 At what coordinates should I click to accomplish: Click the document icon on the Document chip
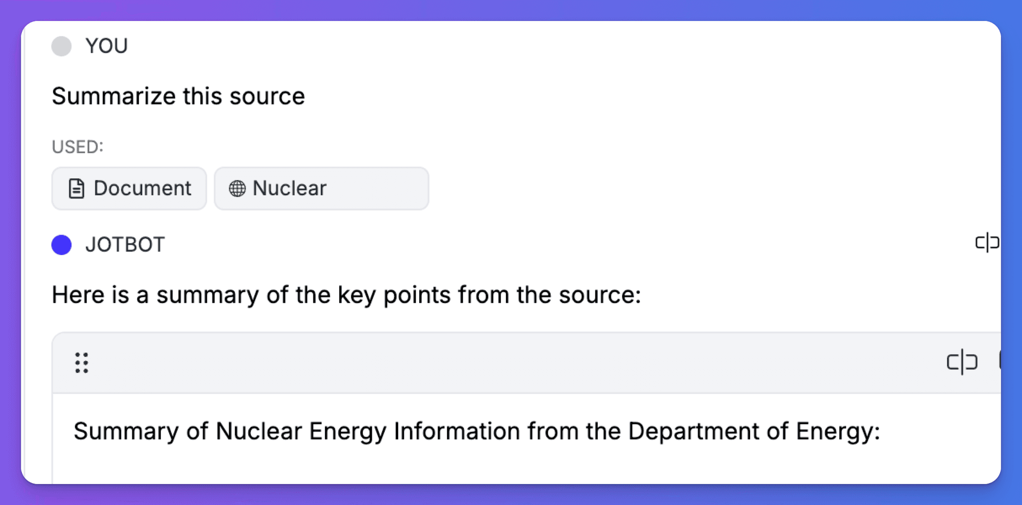(75, 188)
